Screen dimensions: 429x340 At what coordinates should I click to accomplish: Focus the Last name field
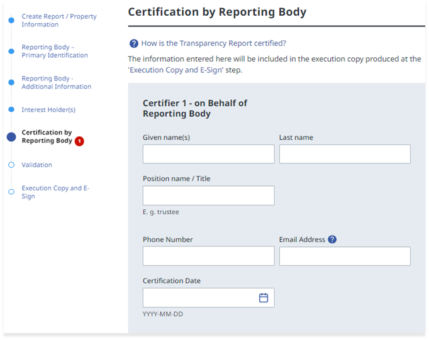345,154
